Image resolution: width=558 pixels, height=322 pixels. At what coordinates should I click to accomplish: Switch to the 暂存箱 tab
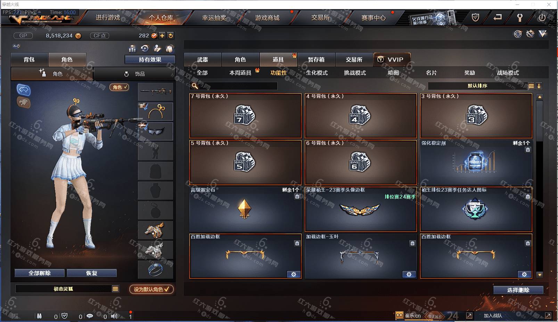click(316, 60)
